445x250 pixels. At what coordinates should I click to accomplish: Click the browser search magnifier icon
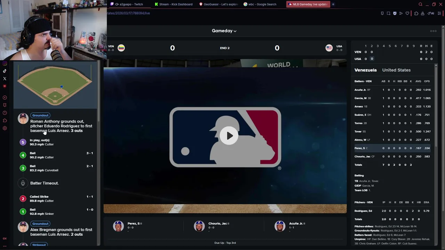pyautogui.click(x=420, y=4)
